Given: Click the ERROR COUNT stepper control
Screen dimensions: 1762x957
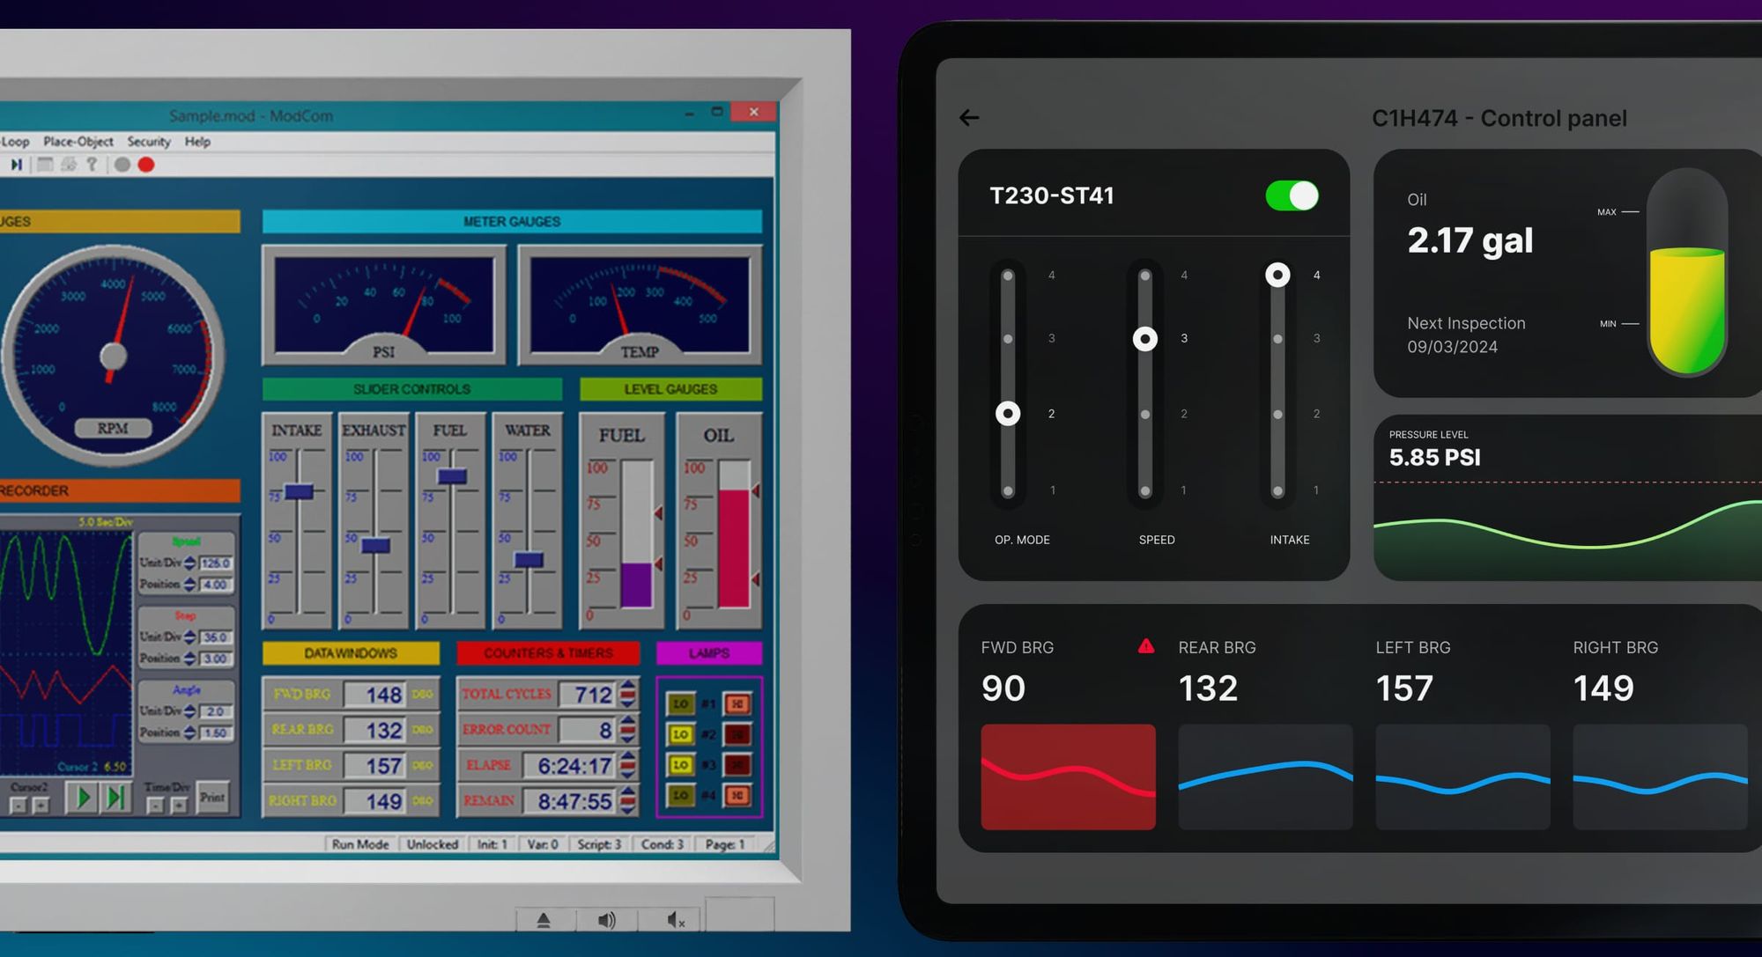Looking at the screenshot, I should click(627, 730).
